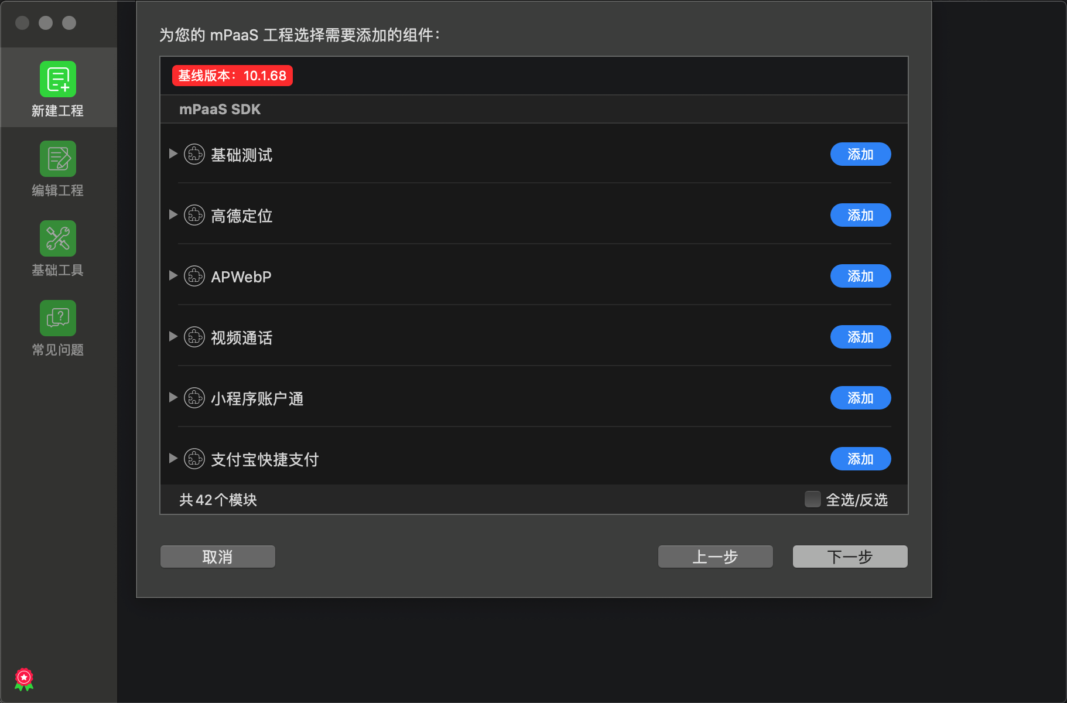Go back with the 上一步 button
The width and height of the screenshot is (1067, 703).
[716, 557]
